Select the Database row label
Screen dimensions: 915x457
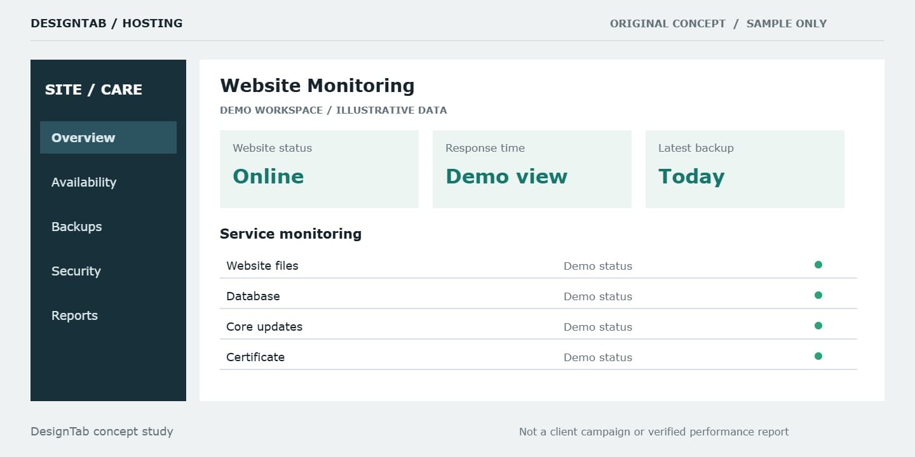253,296
